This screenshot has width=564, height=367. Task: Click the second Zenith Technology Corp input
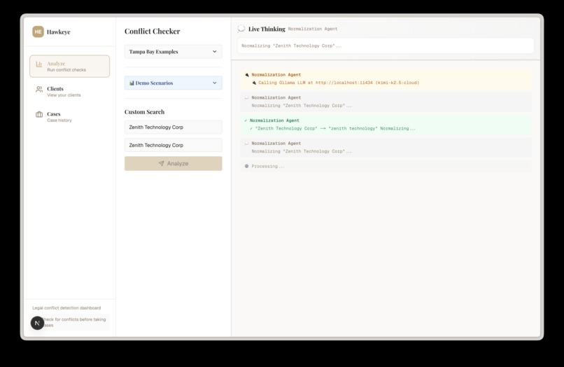[x=174, y=145]
